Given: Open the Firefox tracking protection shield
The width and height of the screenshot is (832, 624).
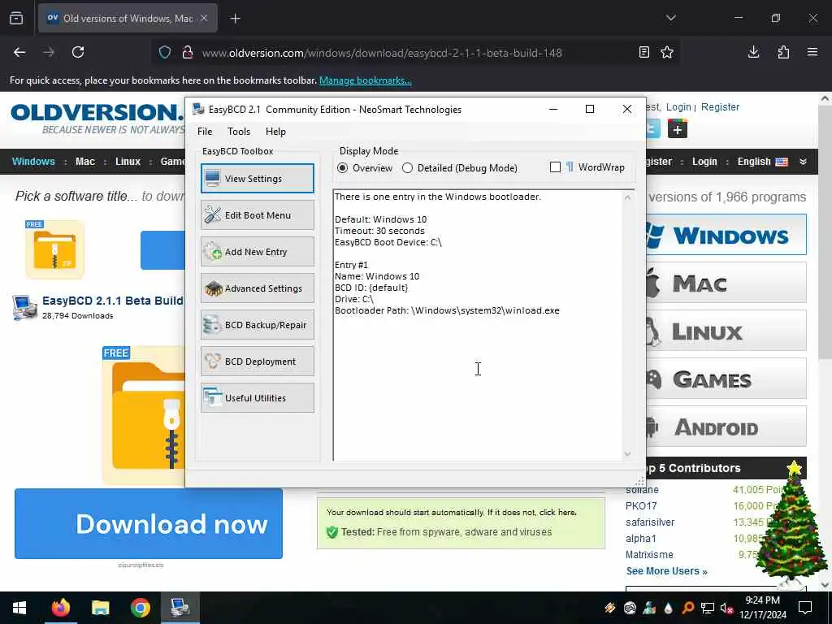Looking at the screenshot, I should pos(165,53).
